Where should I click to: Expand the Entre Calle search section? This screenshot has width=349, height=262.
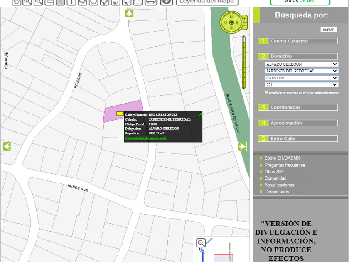(x=297, y=138)
